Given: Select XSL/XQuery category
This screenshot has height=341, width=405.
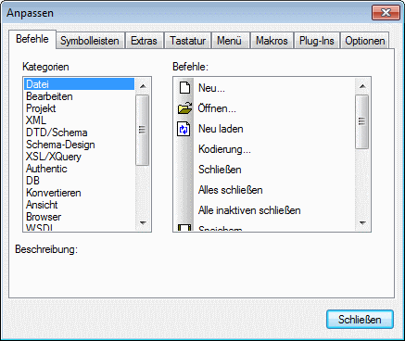Looking at the screenshot, I should pos(79,157).
